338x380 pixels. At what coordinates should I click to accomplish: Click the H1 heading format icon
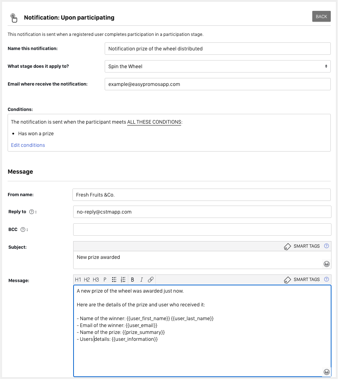click(x=78, y=280)
